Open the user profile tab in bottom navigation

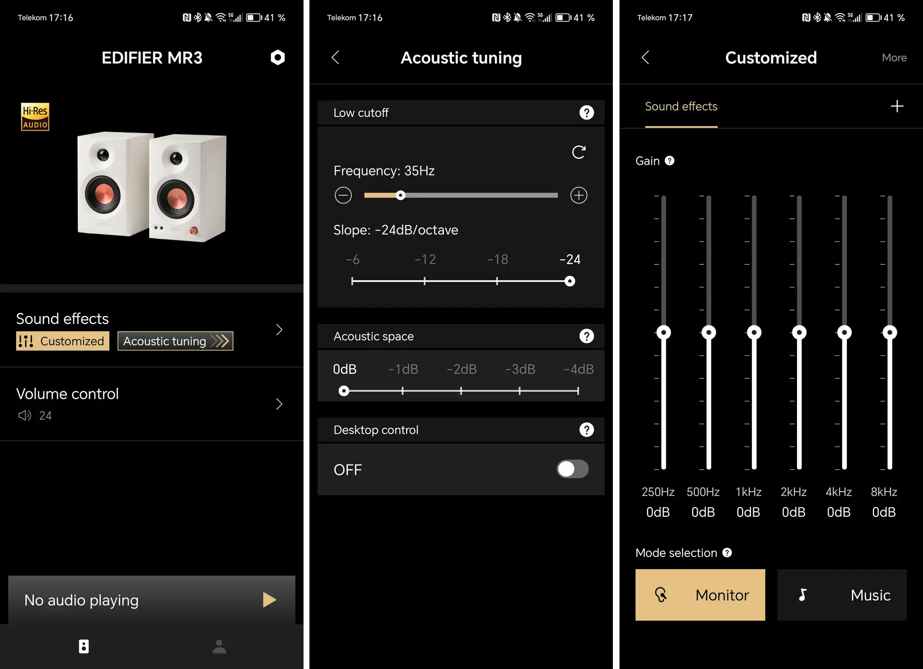click(220, 646)
